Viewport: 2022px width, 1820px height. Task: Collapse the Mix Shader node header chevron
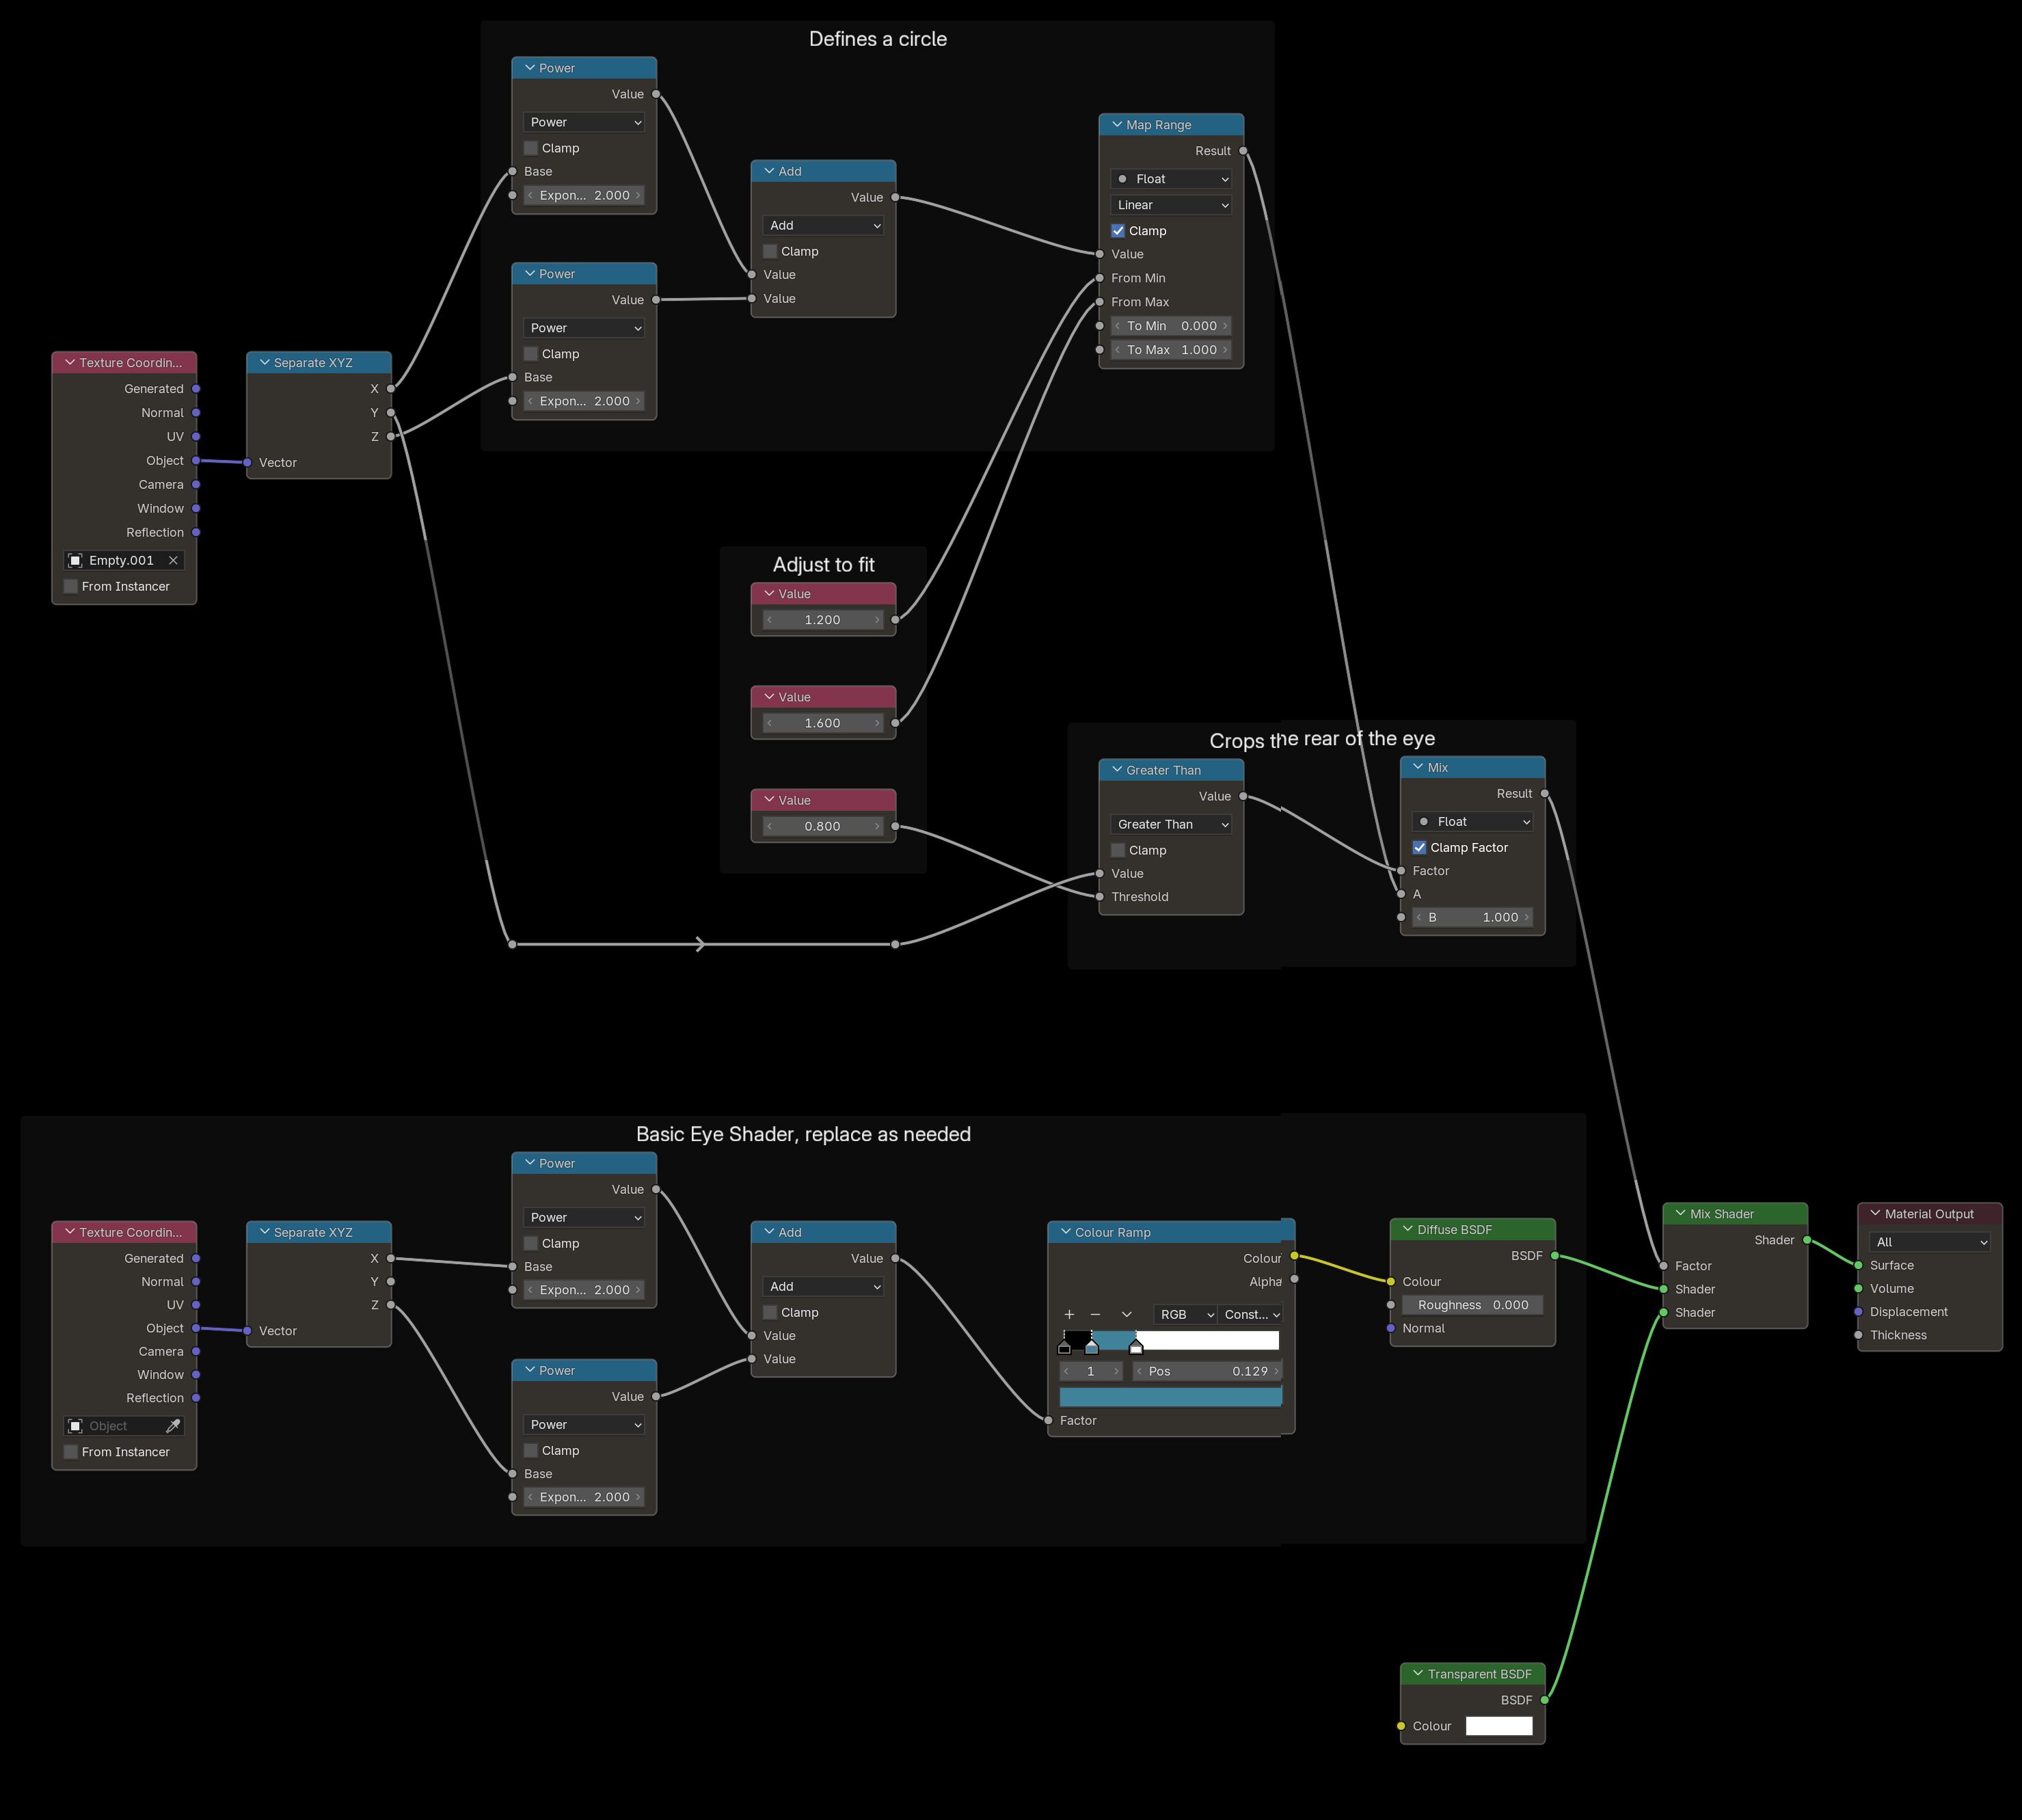[x=1680, y=1214]
